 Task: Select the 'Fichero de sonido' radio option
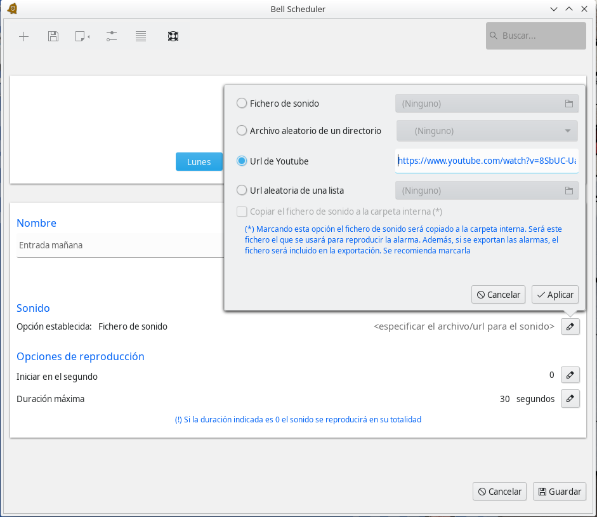(x=242, y=103)
